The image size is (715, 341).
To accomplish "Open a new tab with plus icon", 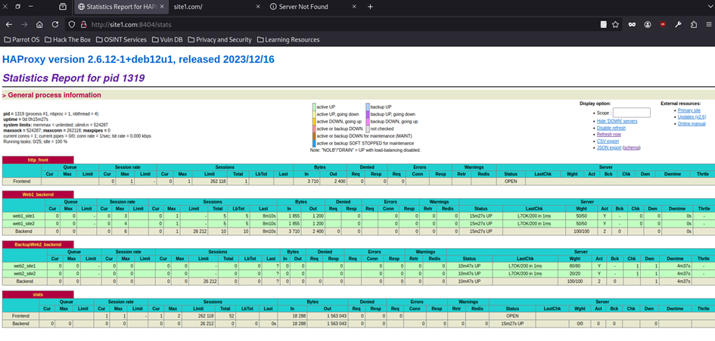I will 370,7.
